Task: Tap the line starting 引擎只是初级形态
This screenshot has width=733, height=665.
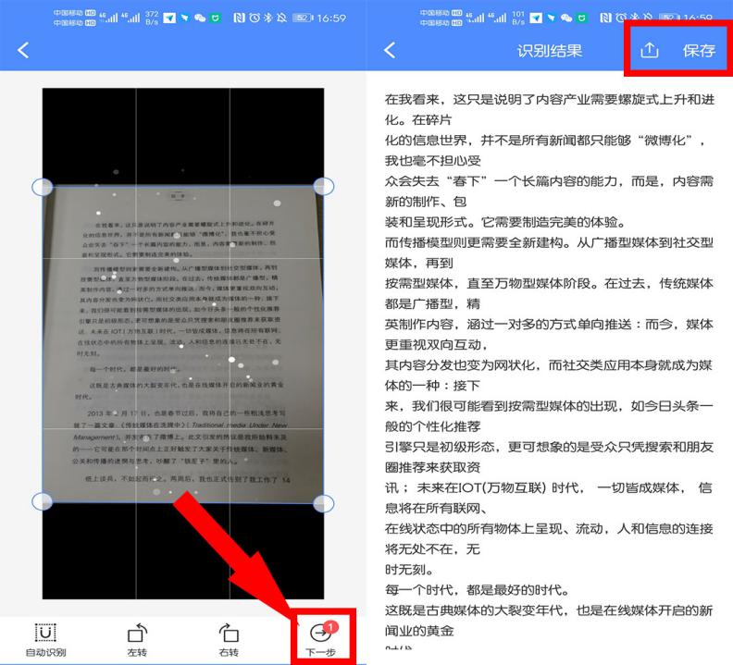Action: click(x=546, y=447)
